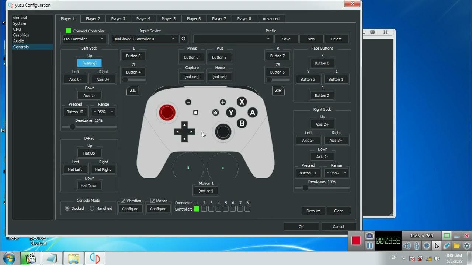Switch to Player 5 tab
This screenshot has width=472, height=265.
pos(169,18)
